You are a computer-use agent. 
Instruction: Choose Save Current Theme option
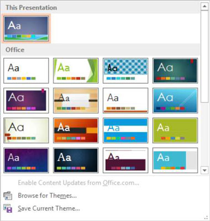(49, 208)
